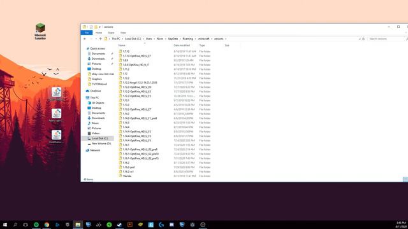Sort by the Date modified column
This screenshot has width=408, height=229.
tap(182, 45)
